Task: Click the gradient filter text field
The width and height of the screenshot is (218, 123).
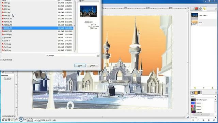Action: [x=203, y=96]
